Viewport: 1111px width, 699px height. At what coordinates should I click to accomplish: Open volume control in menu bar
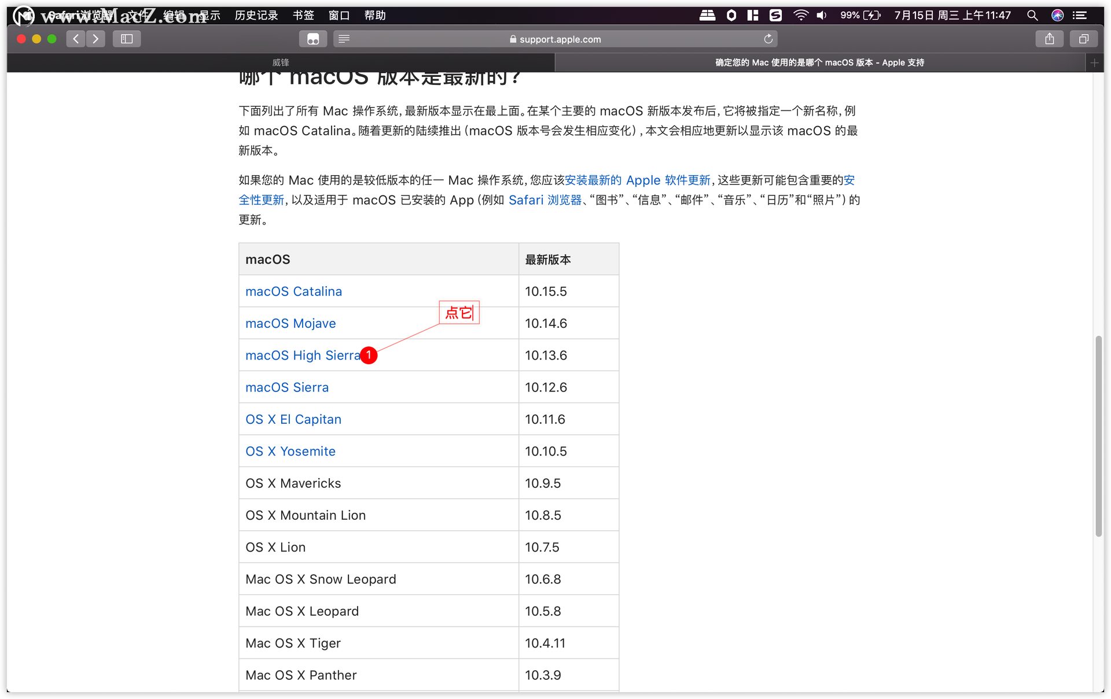pyautogui.click(x=822, y=16)
